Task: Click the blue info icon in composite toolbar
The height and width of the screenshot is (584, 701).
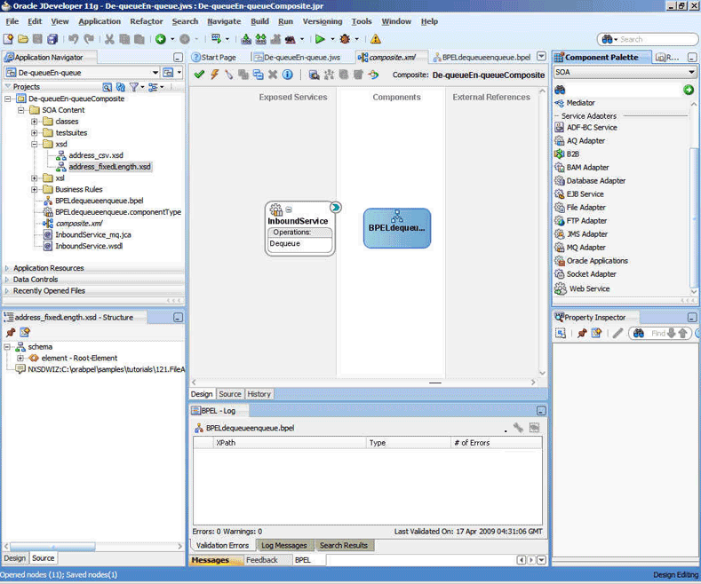Action: click(x=288, y=75)
